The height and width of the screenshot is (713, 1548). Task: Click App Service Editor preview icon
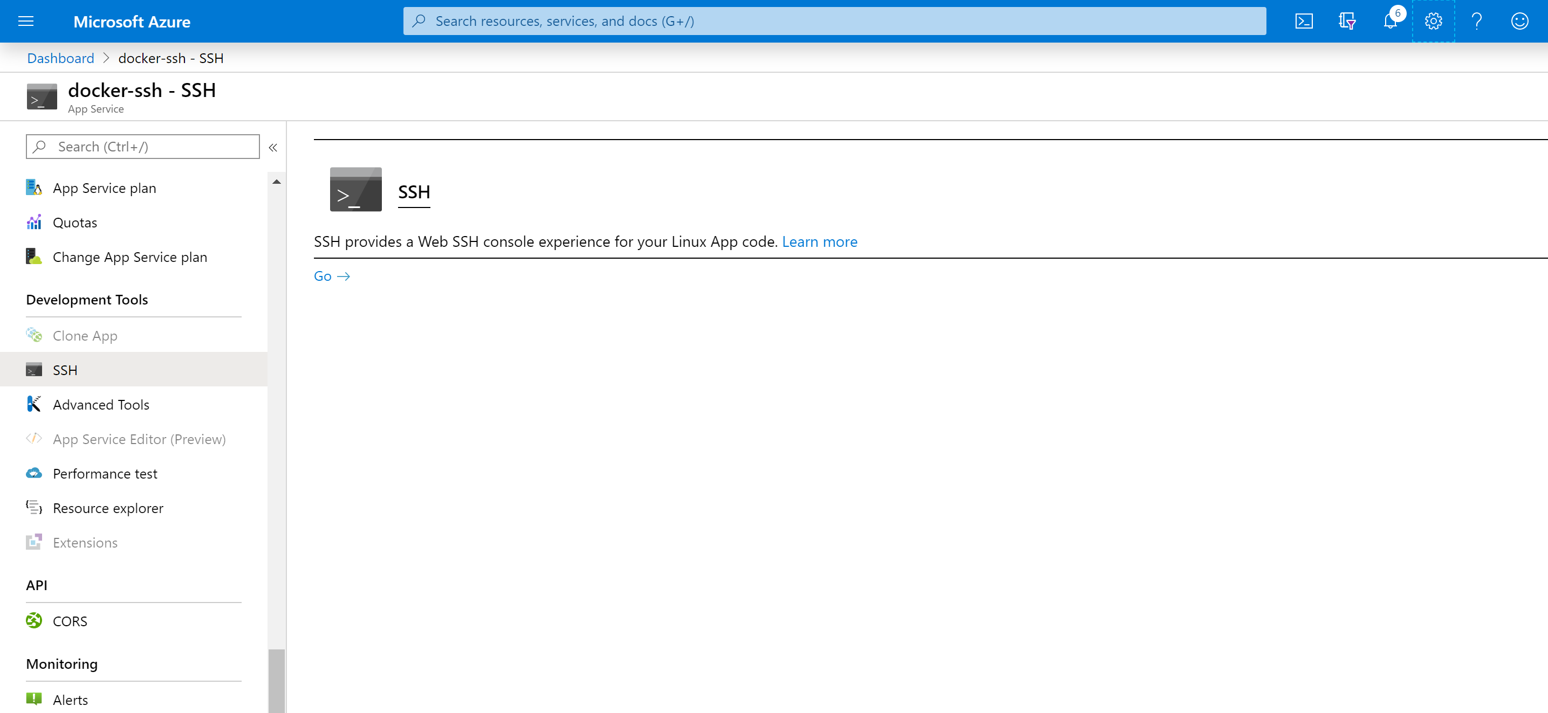point(35,439)
